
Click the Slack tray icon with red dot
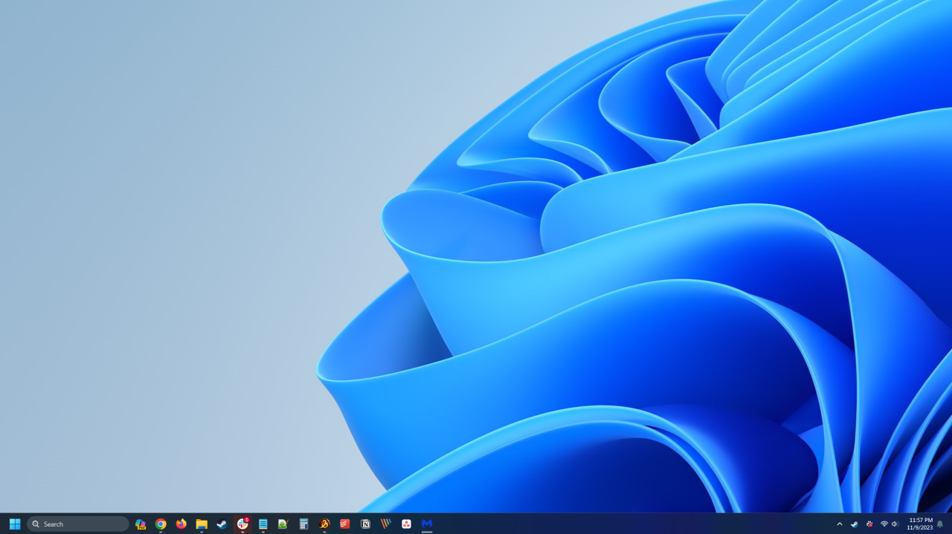[x=869, y=524]
